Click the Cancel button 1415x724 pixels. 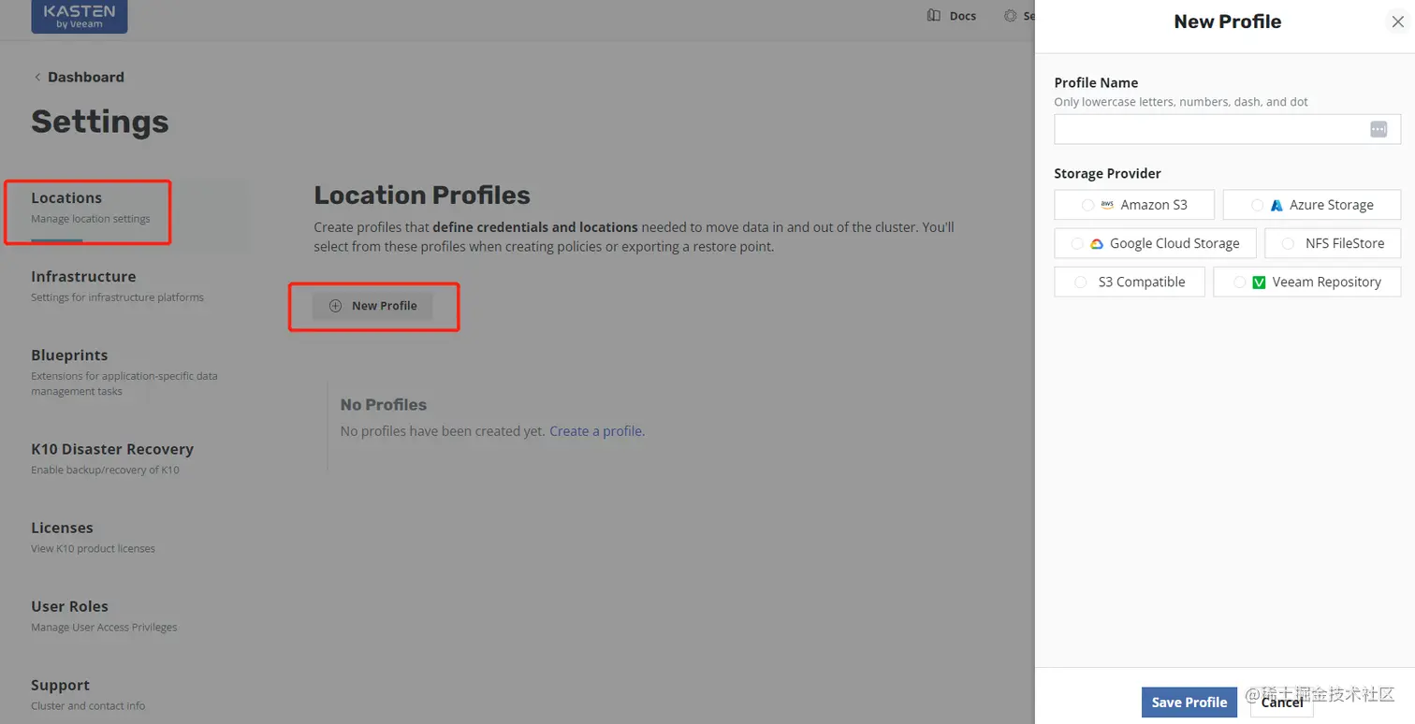(1281, 702)
